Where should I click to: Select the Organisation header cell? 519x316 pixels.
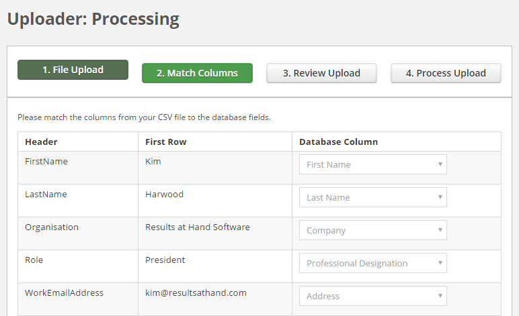coord(52,227)
